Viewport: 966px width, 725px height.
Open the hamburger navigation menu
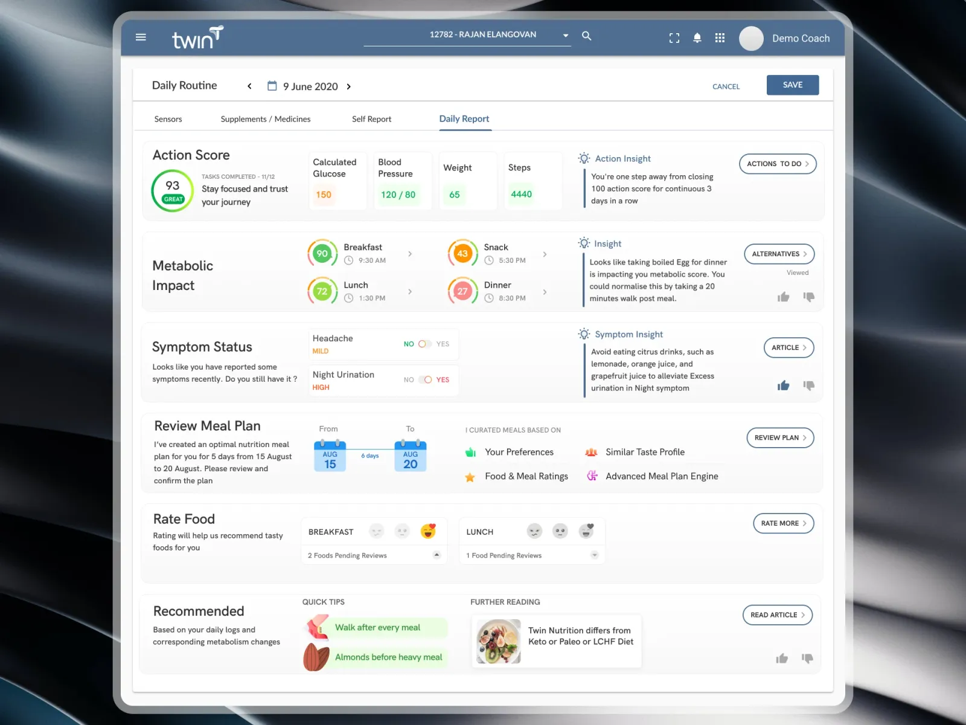point(141,37)
